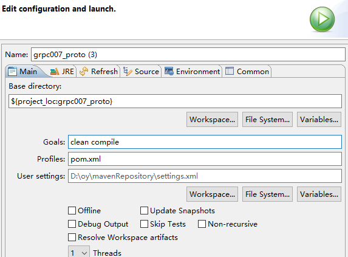Click Workspace button under Base directory
The image size is (348, 257).
click(212, 120)
